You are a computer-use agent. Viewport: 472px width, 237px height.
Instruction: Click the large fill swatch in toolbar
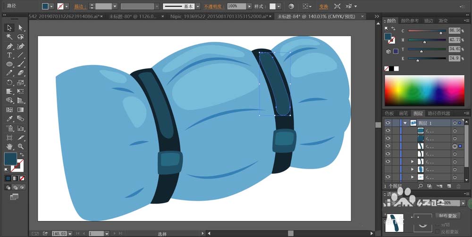point(10,159)
